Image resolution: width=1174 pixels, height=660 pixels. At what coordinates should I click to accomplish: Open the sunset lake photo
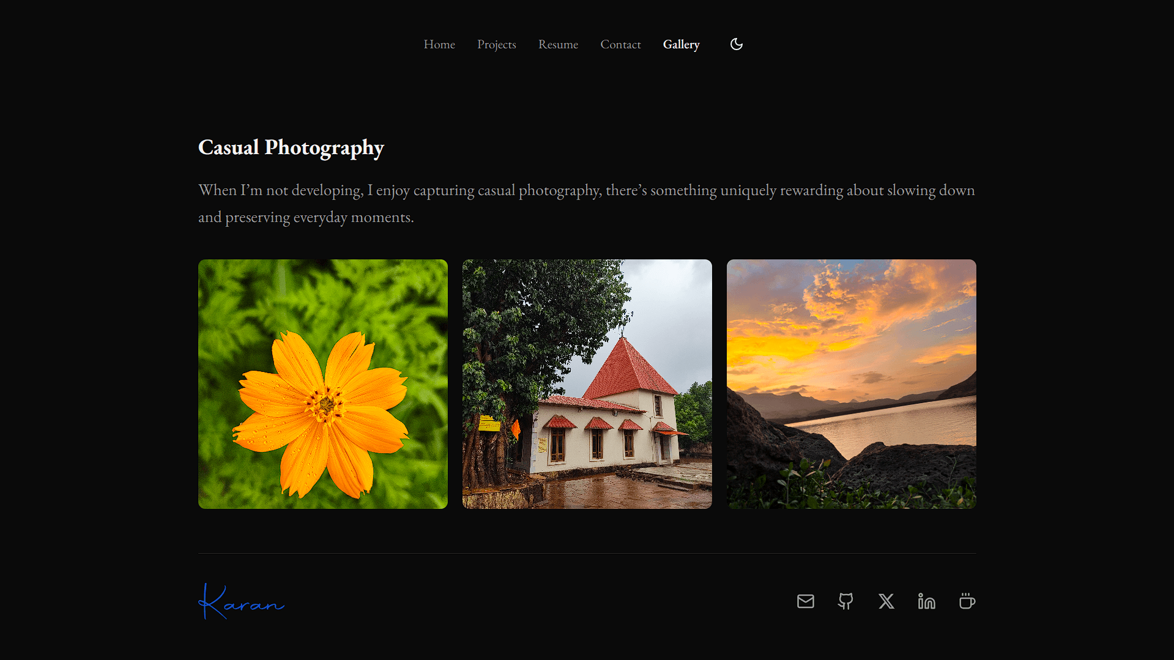pyautogui.click(x=851, y=384)
